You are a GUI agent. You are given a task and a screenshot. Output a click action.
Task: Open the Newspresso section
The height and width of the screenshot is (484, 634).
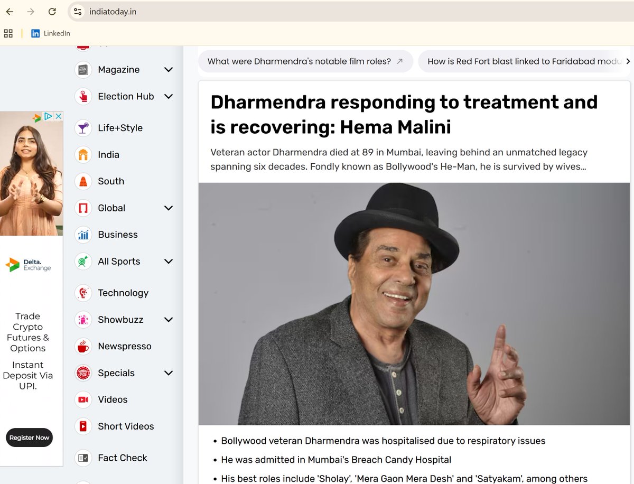[125, 346]
